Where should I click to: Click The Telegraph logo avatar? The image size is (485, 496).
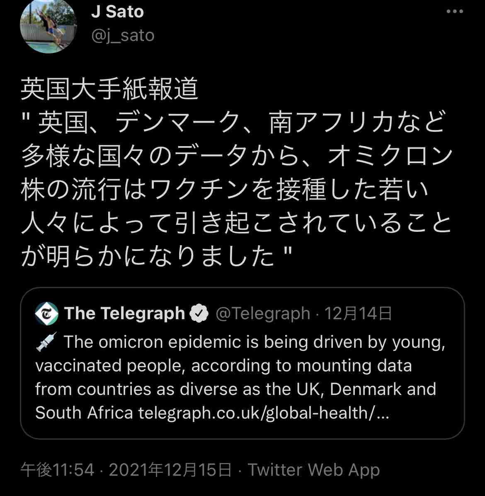point(47,313)
